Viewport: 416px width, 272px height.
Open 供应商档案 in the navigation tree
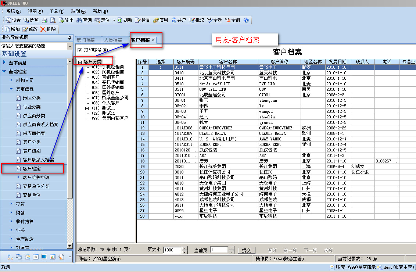(x=34, y=133)
